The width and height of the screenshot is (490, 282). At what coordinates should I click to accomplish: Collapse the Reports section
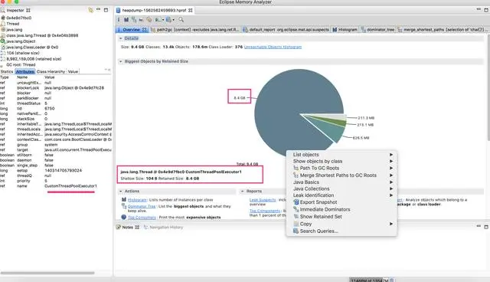click(x=242, y=191)
